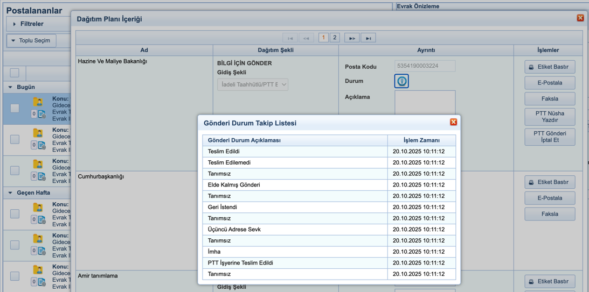This screenshot has width=589, height=292.
Task: Close the Gönderi Durum Takip Listesi popup
Action: (x=453, y=122)
